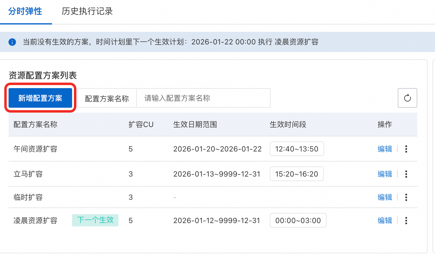435x257 pixels.
Task: Open more actions for 立马扩容 row
Action: [x=406, y=174]
